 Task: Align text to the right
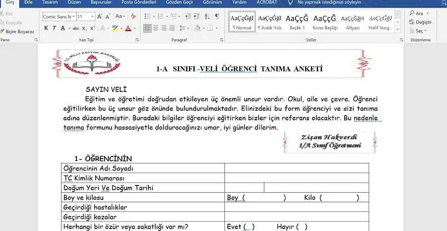click(164, 28)
